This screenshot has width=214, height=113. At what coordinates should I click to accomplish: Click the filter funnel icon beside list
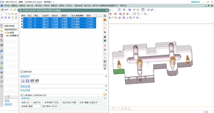coord(105,24)
